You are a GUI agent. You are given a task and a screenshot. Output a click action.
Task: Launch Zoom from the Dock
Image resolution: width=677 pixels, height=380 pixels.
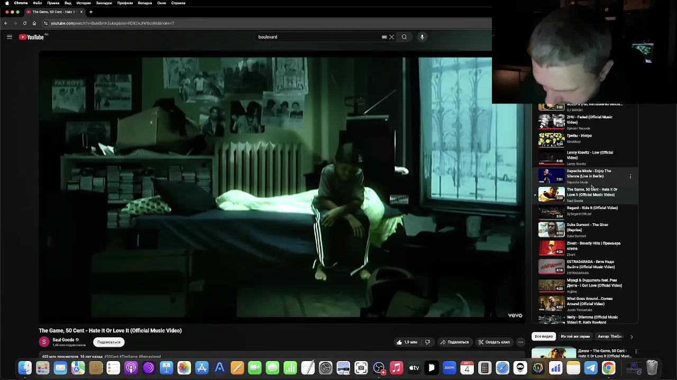pos(450,368)
